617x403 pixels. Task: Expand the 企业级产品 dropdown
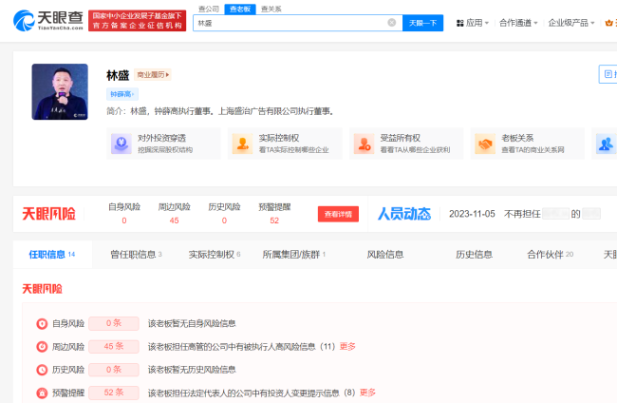(571, 23)
